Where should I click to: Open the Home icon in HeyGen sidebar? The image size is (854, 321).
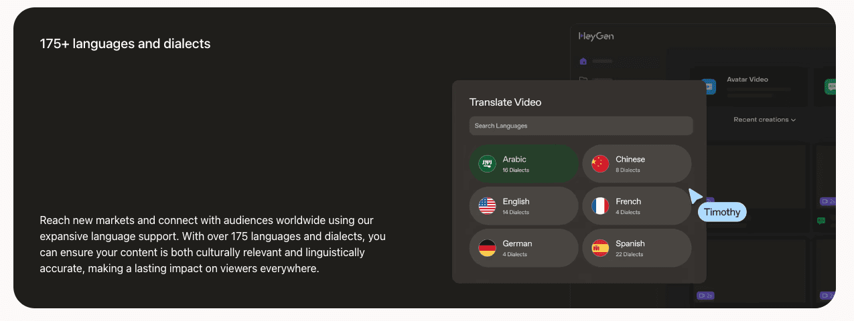(583, 62)
